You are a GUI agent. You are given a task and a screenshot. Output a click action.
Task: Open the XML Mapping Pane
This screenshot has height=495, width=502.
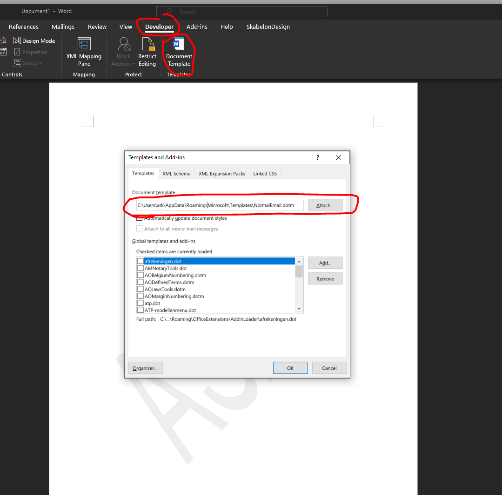tap(84, 52)
